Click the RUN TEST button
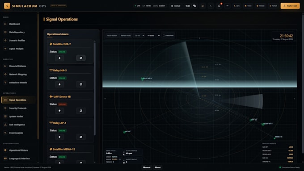The height and width of the screenshot is (171, 304). (x=290, y=6)
